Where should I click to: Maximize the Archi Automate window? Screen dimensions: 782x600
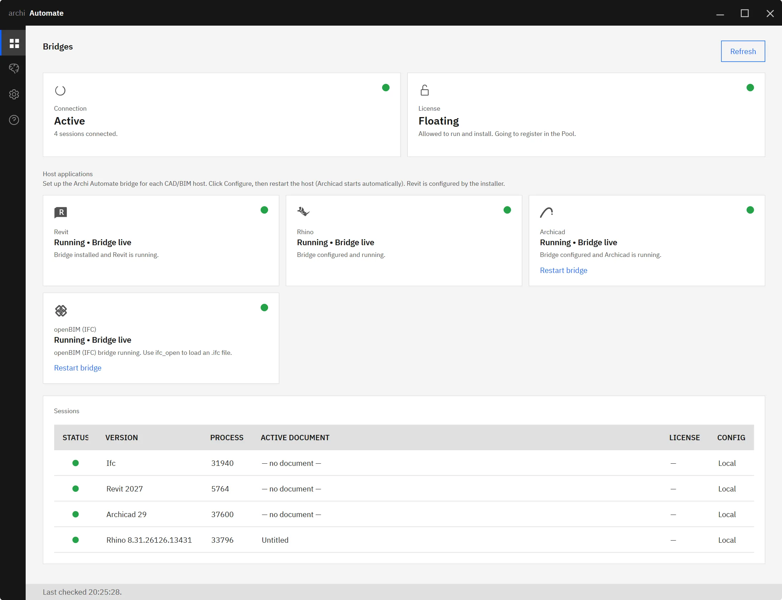pyautogui.click(x=745, y=14)
